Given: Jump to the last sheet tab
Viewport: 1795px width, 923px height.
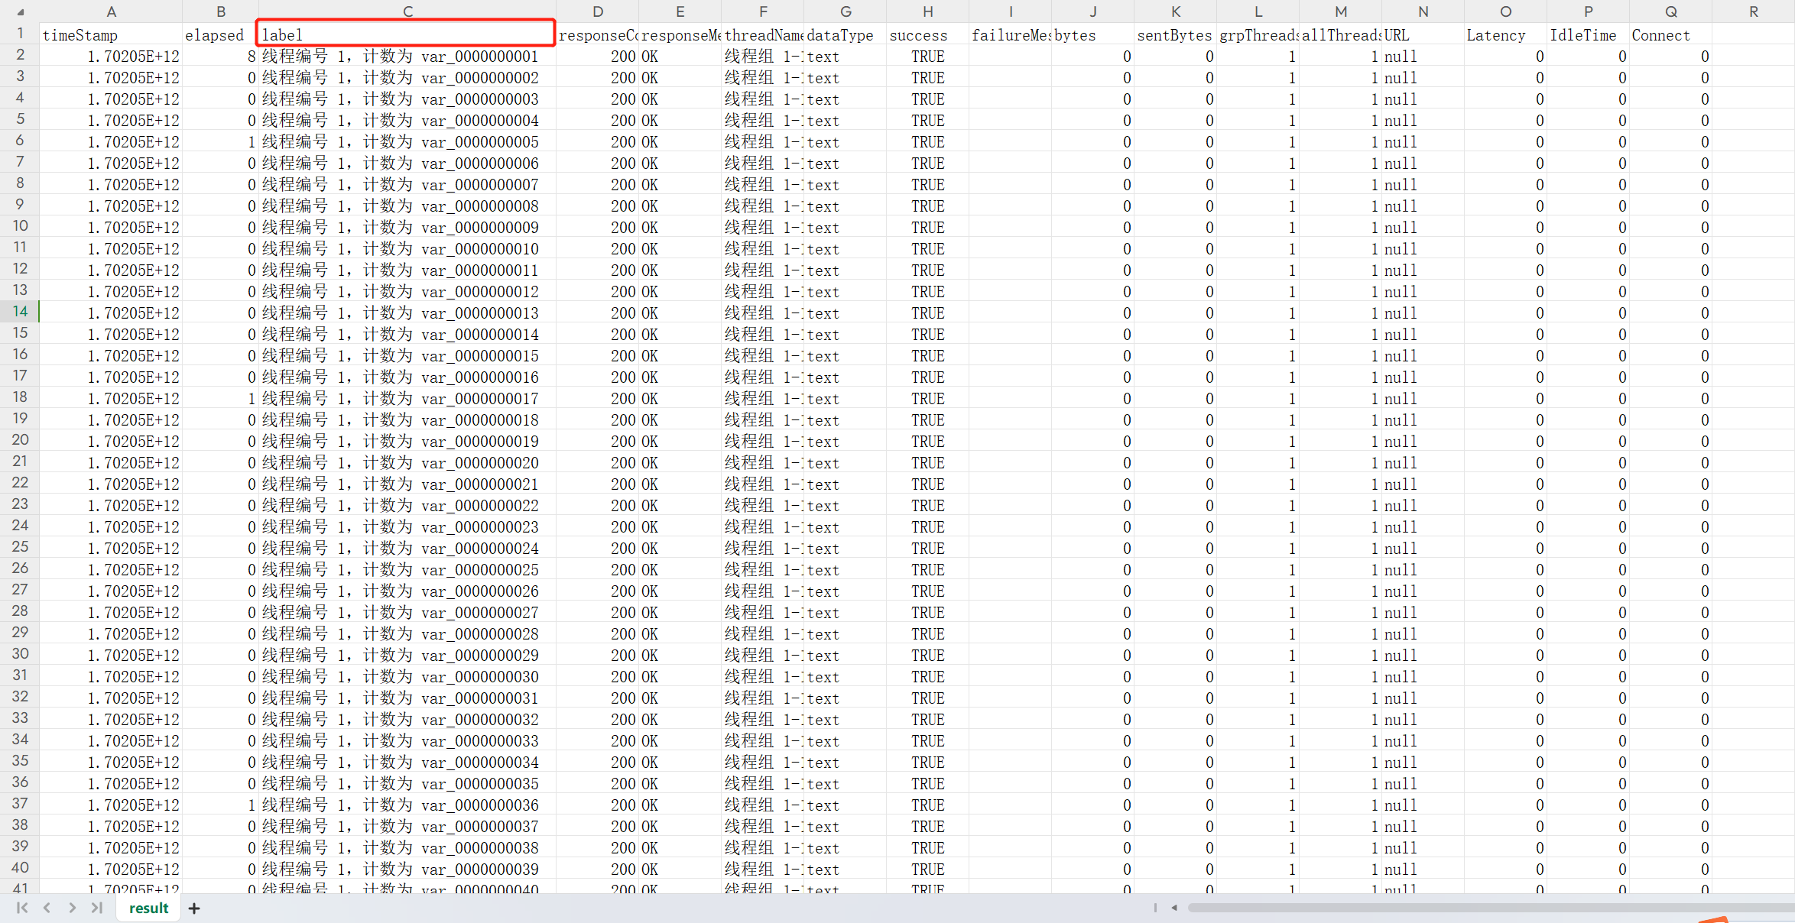Looking at the screenshot, I should [x=96, y=908].
